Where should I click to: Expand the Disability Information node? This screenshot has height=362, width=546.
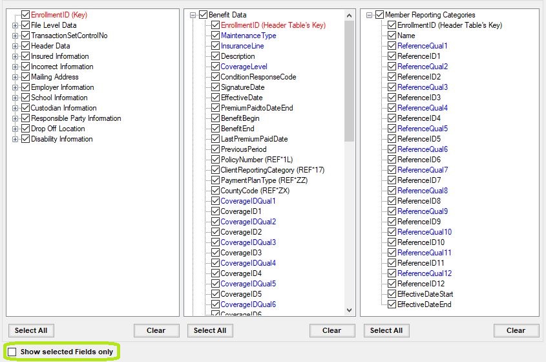[15, 140]
